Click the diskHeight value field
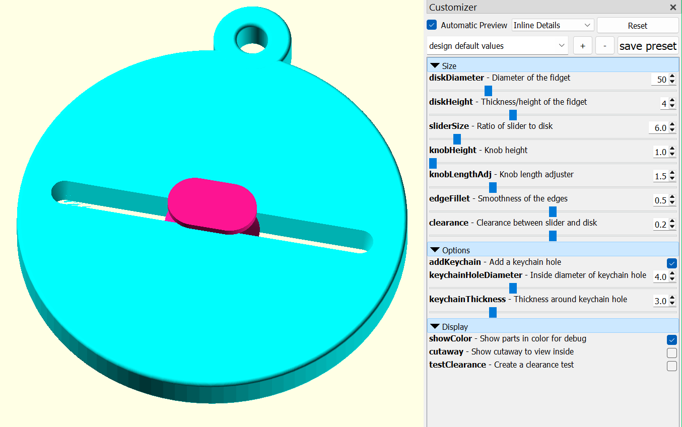Image resolution: width=682 pixels, height=427 pixels. click(664, 104)
